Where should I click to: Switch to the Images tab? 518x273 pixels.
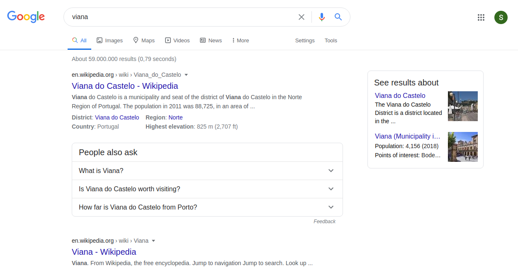[x=110, y=41]
